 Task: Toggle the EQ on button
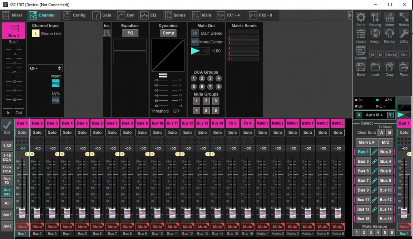130,33
